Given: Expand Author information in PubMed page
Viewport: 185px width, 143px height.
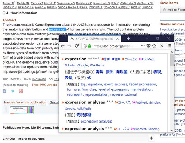Looking at the screenshot, I should [x=20, y=13].
